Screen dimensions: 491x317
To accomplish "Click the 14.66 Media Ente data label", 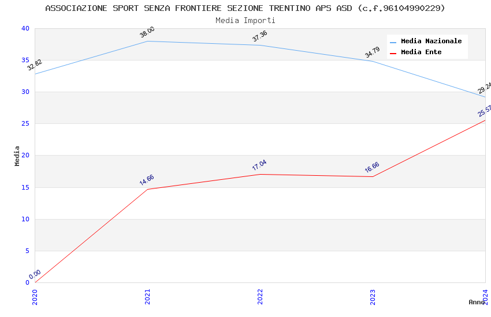I will point(147,180).
